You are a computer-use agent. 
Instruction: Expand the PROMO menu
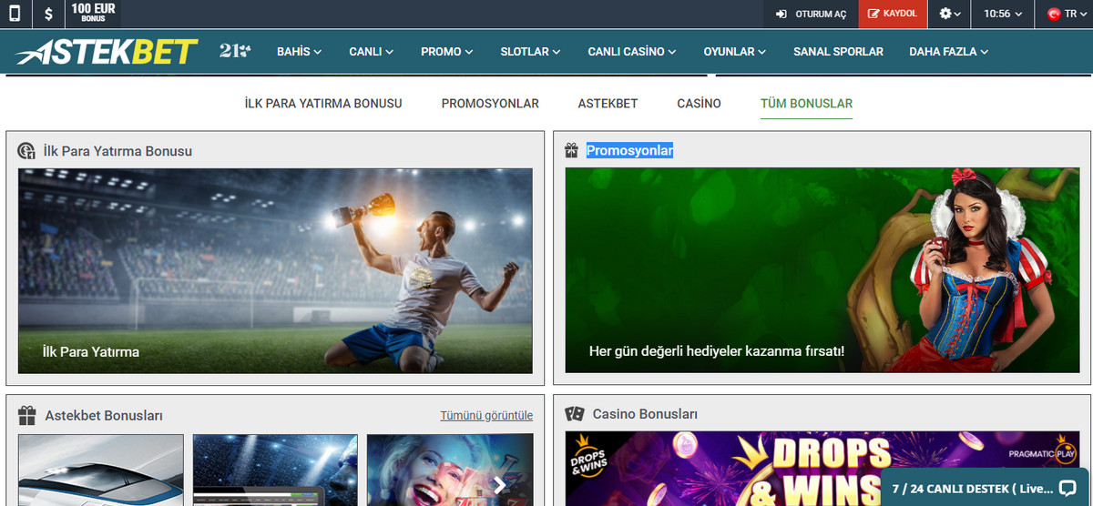point(447,52)
